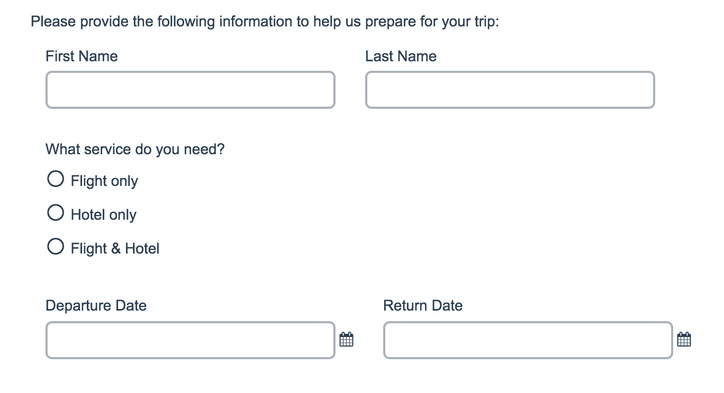Open the Departure Date calendar picker icon
This screenshot has width=724, height=393.
346,340
